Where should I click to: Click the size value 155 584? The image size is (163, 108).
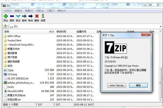tap(49, 70)
